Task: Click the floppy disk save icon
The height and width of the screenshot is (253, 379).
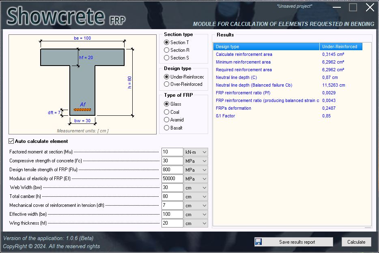Action: (258, 242)
